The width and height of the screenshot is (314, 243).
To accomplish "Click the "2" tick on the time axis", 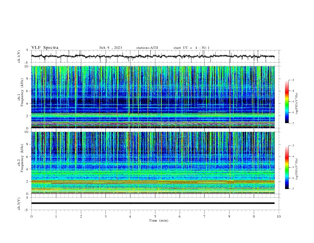I will point(81,216).
